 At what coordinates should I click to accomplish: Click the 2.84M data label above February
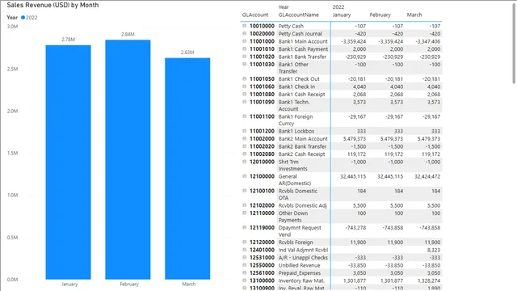(128, 34)
